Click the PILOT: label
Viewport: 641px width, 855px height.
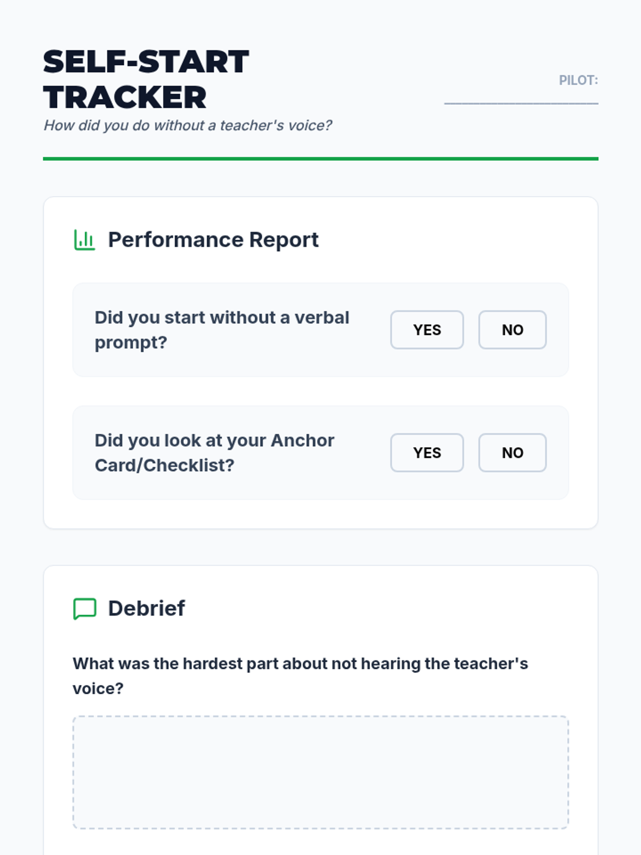pyautogui.click(x=578, y=80)
